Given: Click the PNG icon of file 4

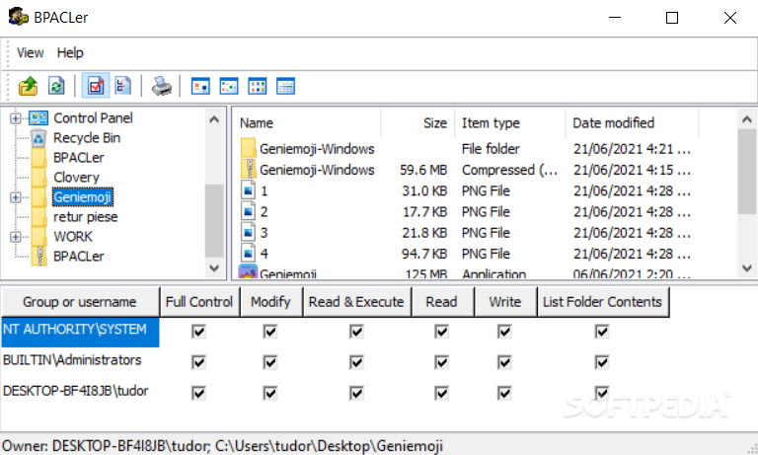Looking at the screenshot, I should click(248, 254).
